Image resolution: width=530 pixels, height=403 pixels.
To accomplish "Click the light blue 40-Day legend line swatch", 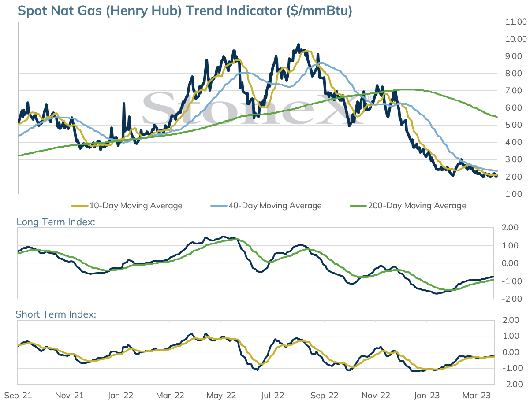I will 219,206.
